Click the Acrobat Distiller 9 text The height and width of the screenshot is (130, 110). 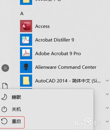pyautogui.click(x=55, y=40)
